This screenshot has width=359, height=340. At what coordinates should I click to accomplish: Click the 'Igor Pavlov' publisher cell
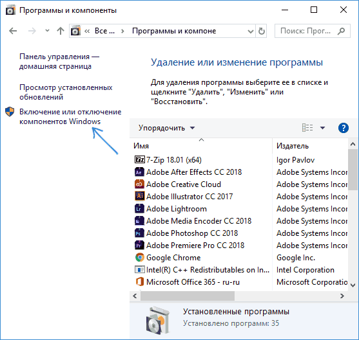click(x=295, y=160)
